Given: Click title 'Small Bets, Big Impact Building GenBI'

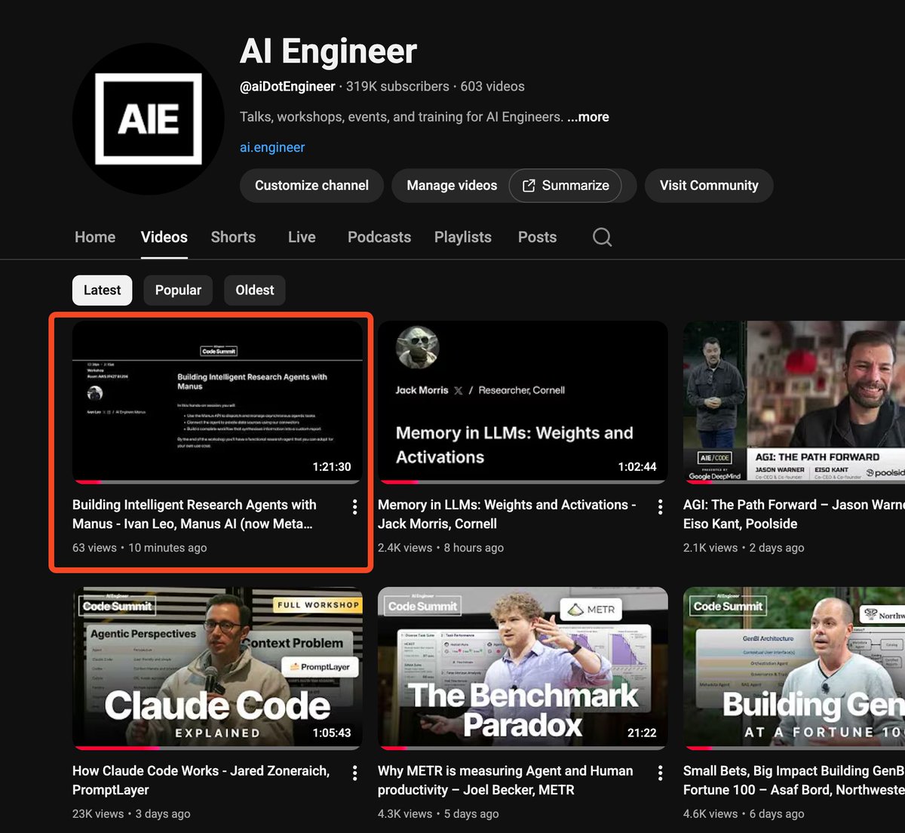Looking at the screenshot, I should coord(793,780).
